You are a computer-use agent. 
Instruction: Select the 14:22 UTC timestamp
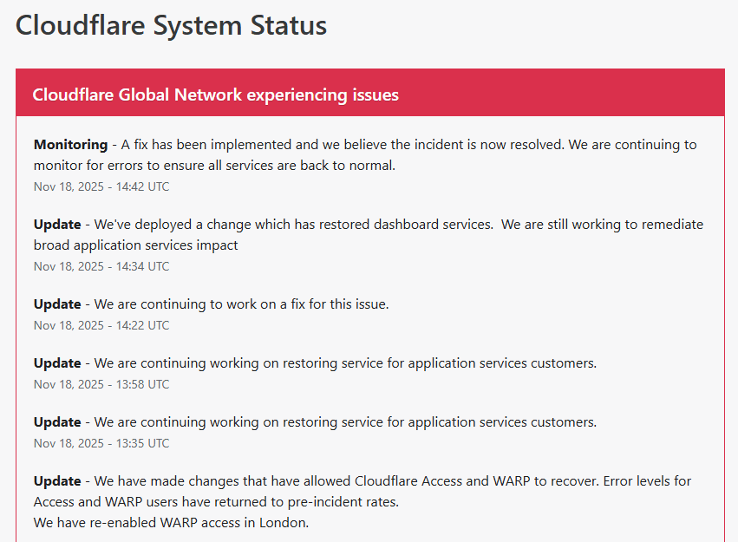tap(101, 325)
